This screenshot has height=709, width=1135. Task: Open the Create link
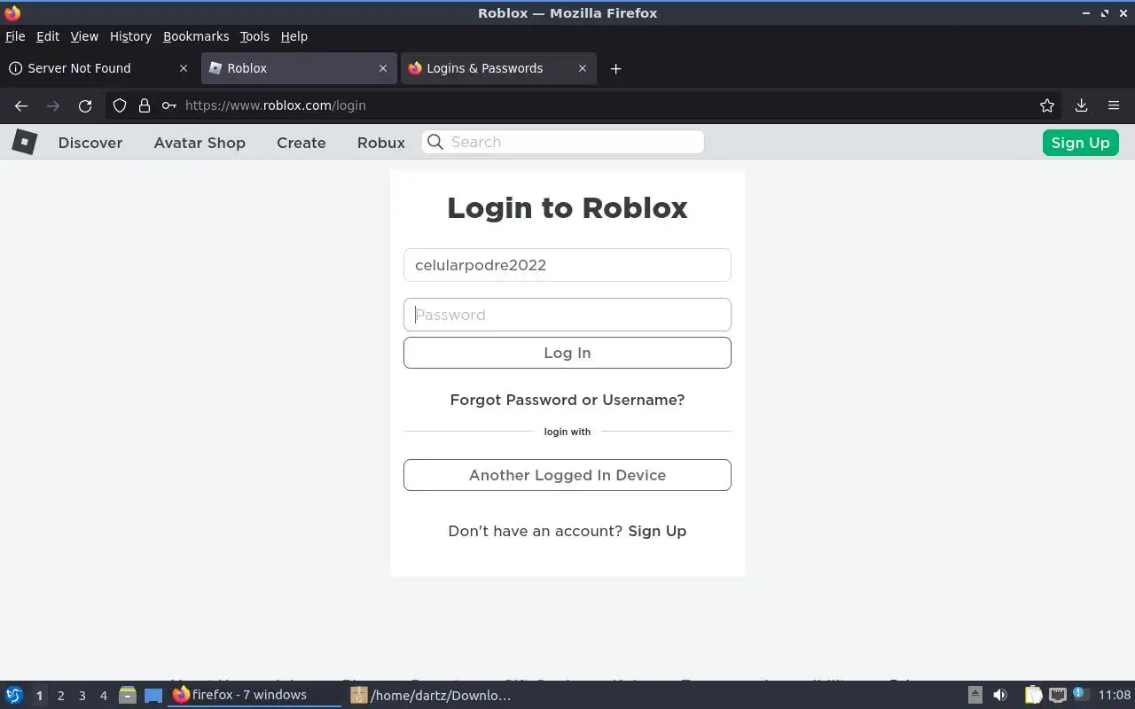click(301, 143)
